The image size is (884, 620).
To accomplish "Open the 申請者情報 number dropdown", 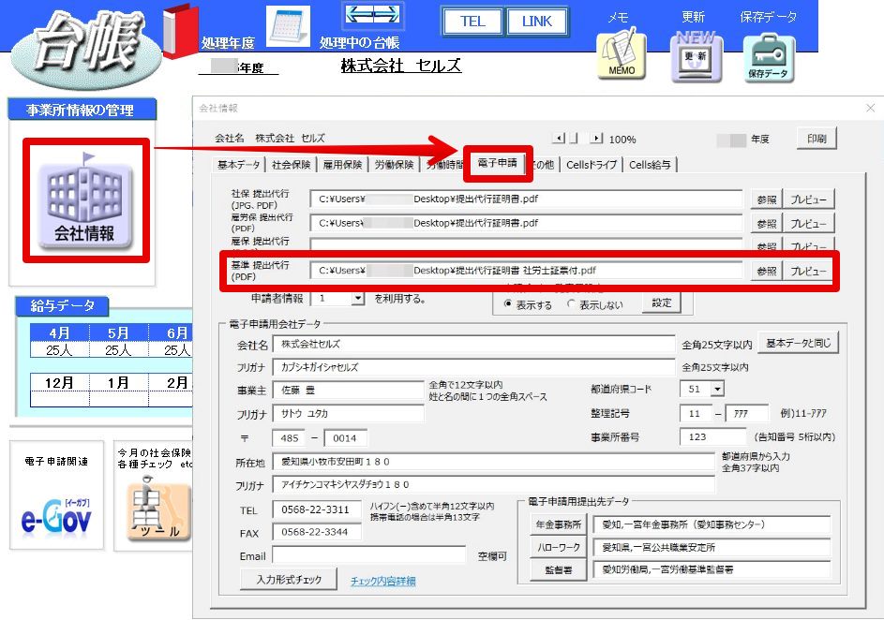I will pyautogui.click(x=357, y=299).
